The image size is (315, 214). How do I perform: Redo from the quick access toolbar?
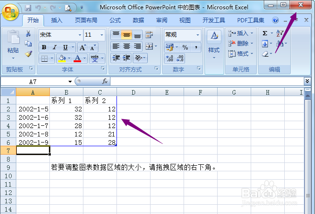click(53, 8)
